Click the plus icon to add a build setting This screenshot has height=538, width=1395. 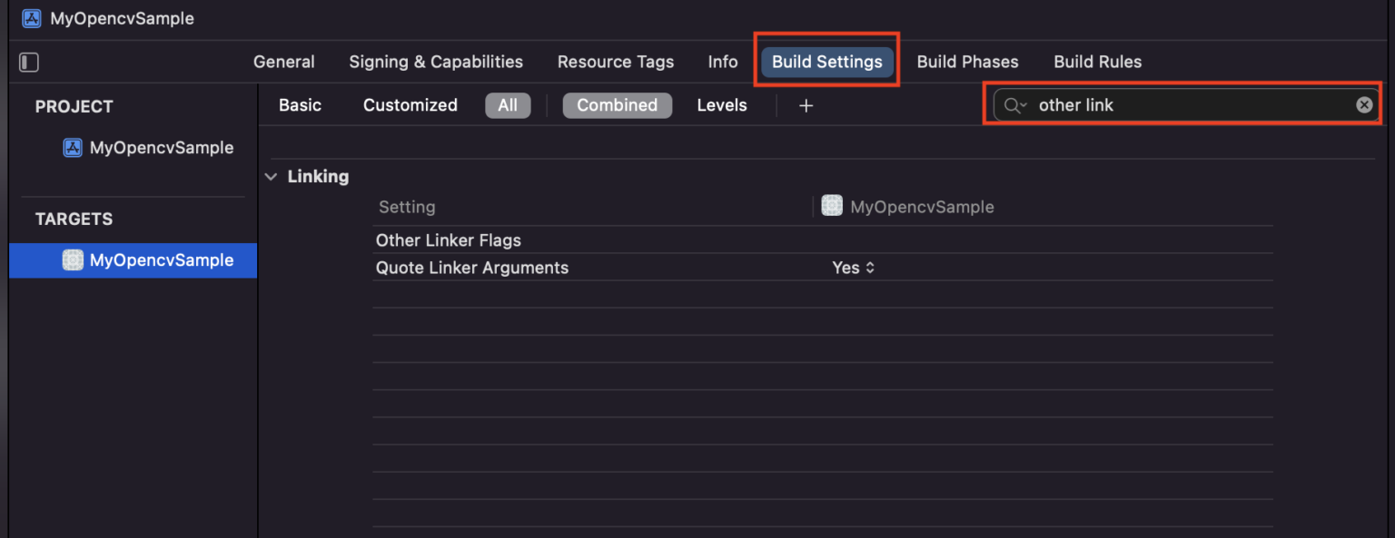806,105
